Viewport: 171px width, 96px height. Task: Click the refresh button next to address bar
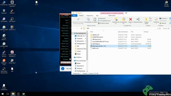[x=160, y=29]
